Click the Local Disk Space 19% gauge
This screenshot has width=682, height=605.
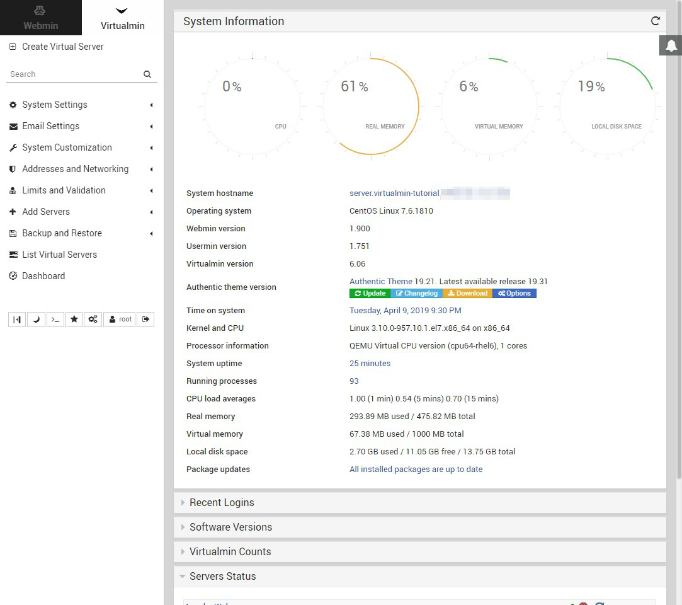608,107
